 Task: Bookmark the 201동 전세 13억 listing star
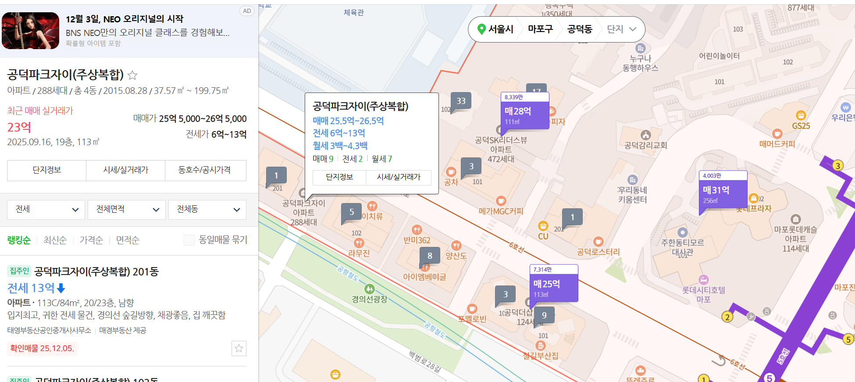click(239, 348)
